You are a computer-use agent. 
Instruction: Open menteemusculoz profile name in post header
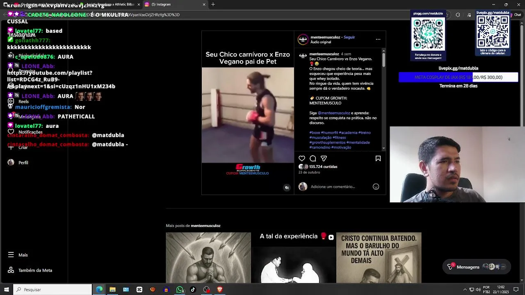(325, 37)
